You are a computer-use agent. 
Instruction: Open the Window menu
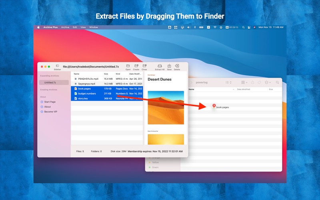(94, 27)
